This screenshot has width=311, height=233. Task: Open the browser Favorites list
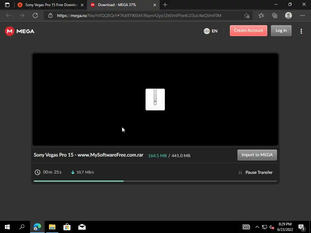coord(261,15)
